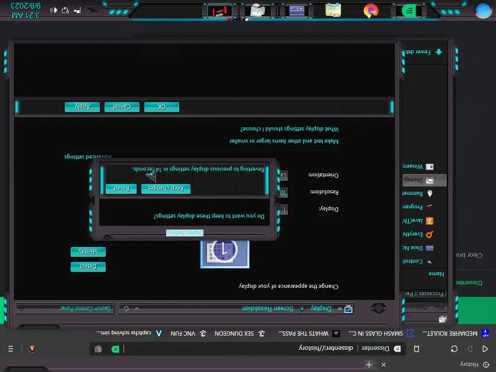Click Keep changes in the Display Settings dialog

[166, 188]
